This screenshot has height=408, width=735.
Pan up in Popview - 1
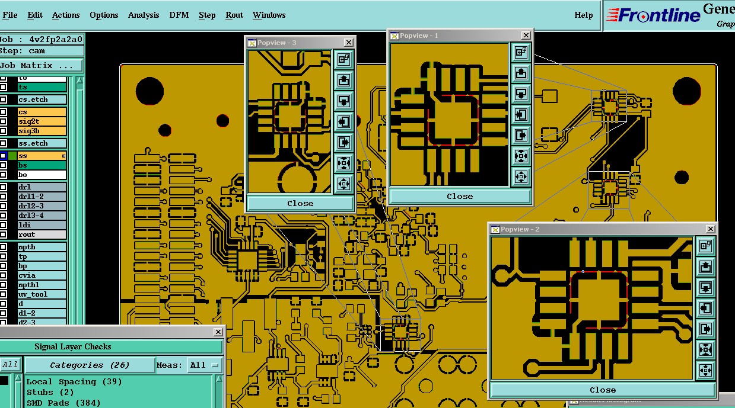point(521,73)
